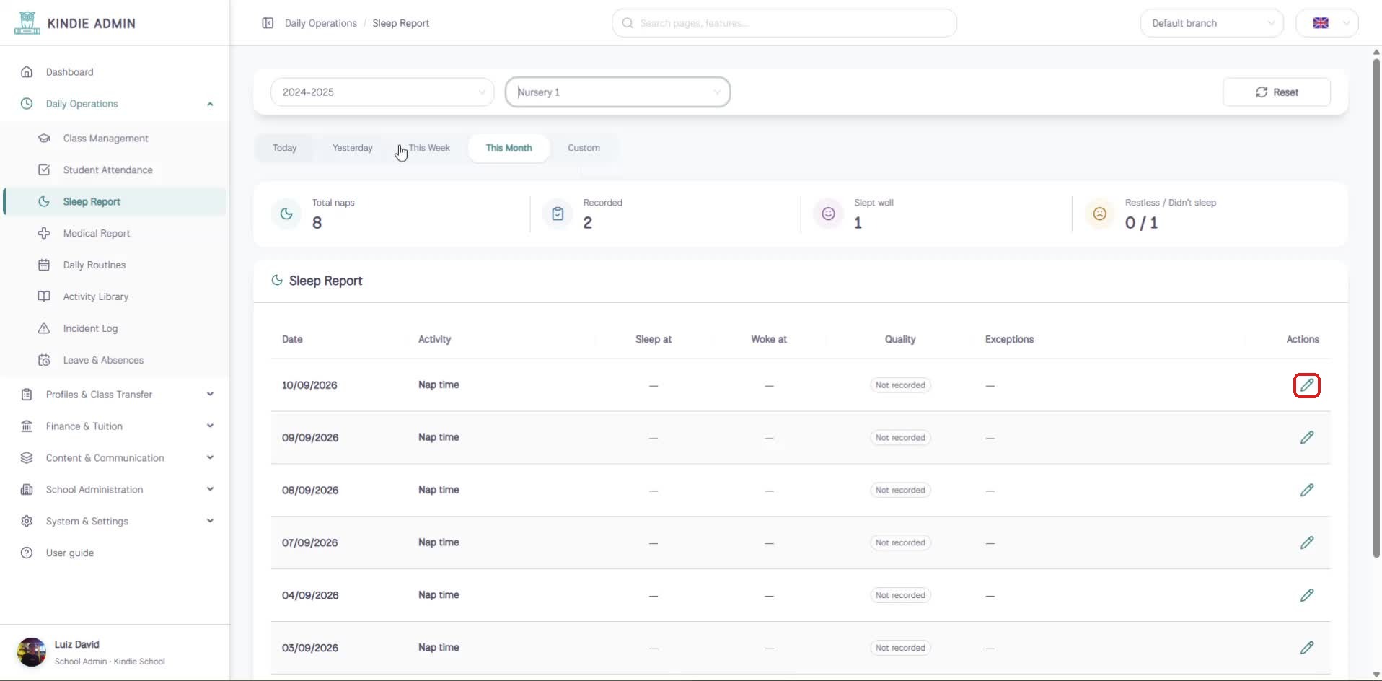Toggle the sidebar collapse icon

[268, 23]
